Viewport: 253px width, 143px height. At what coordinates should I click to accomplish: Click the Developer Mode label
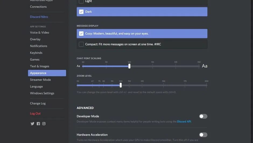[88, 116]
